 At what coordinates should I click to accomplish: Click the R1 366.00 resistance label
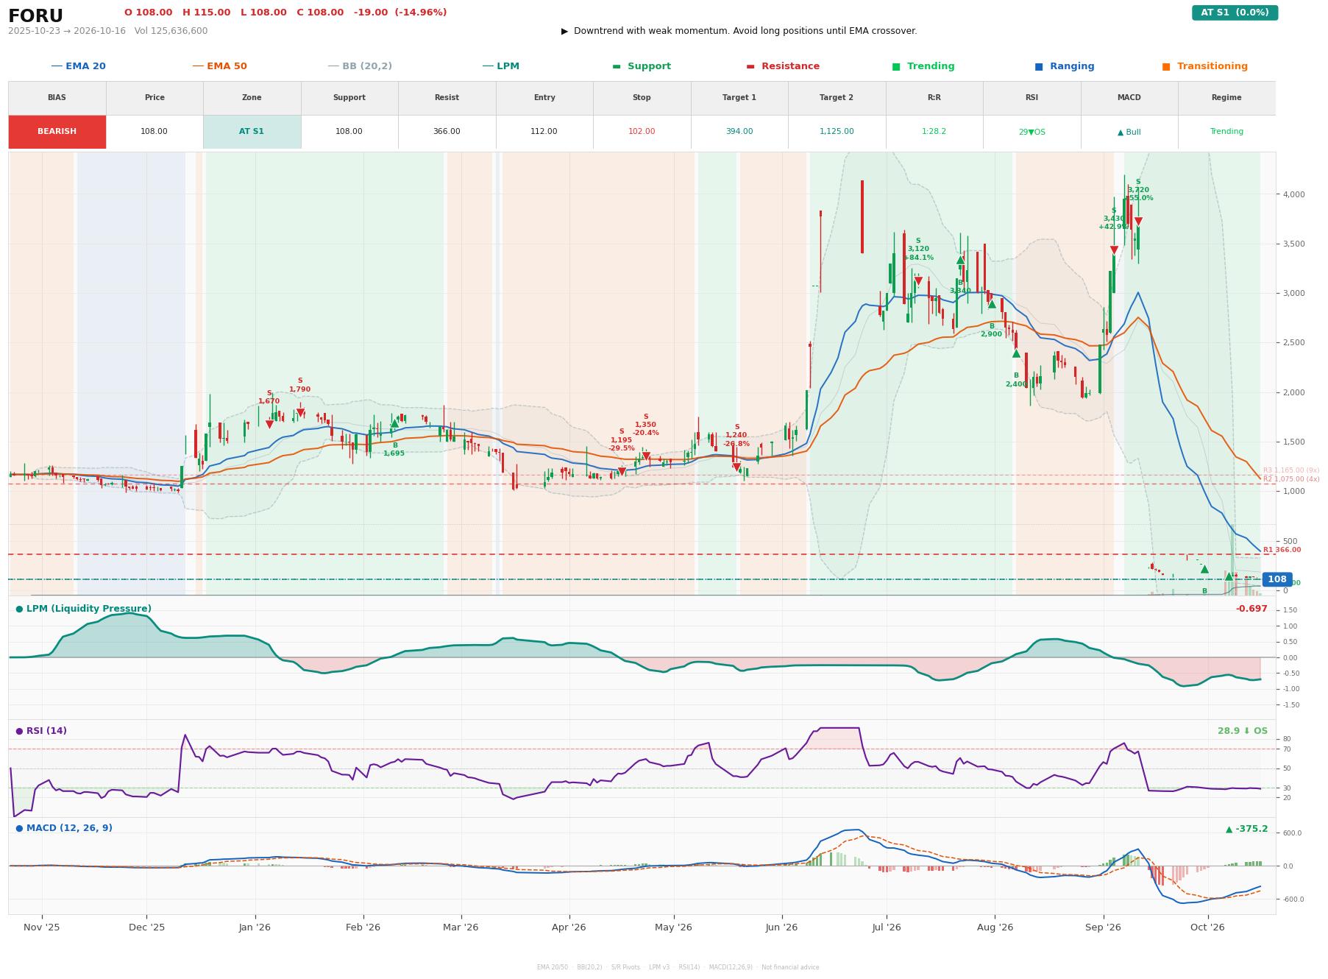click(x=1282, y=550)
